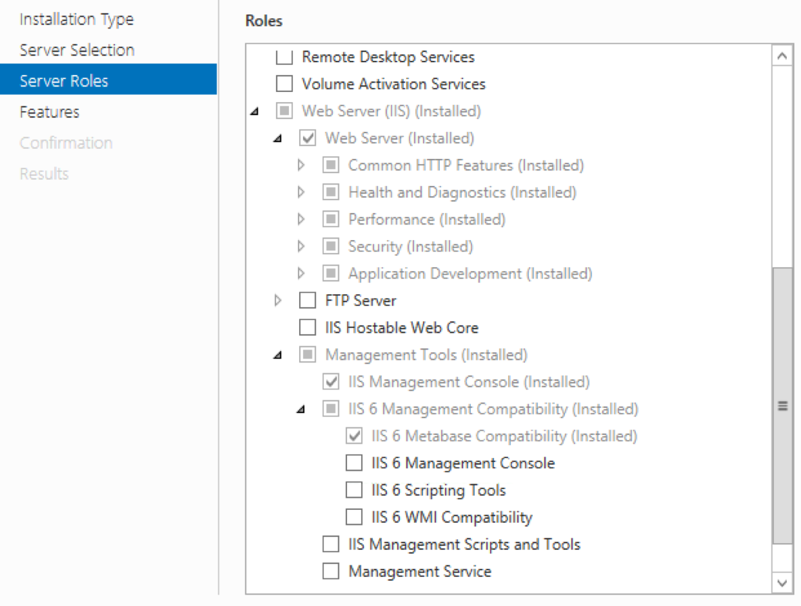Expand the Performance (Installed) node
The image size is (801, 606).
point(301,219)
